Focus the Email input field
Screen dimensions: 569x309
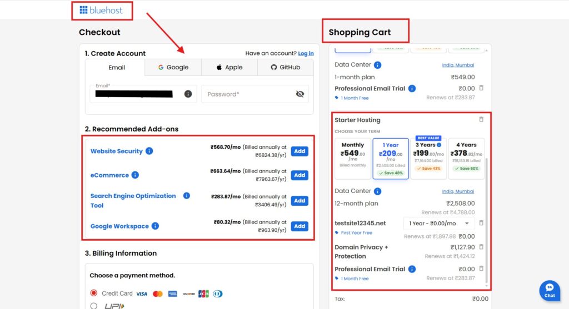pyautogui.click(x=143, y=94)
